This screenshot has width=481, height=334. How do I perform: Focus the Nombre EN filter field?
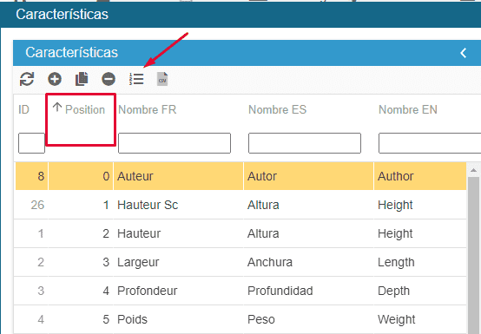pyautogui.click(x=430, y=143)
